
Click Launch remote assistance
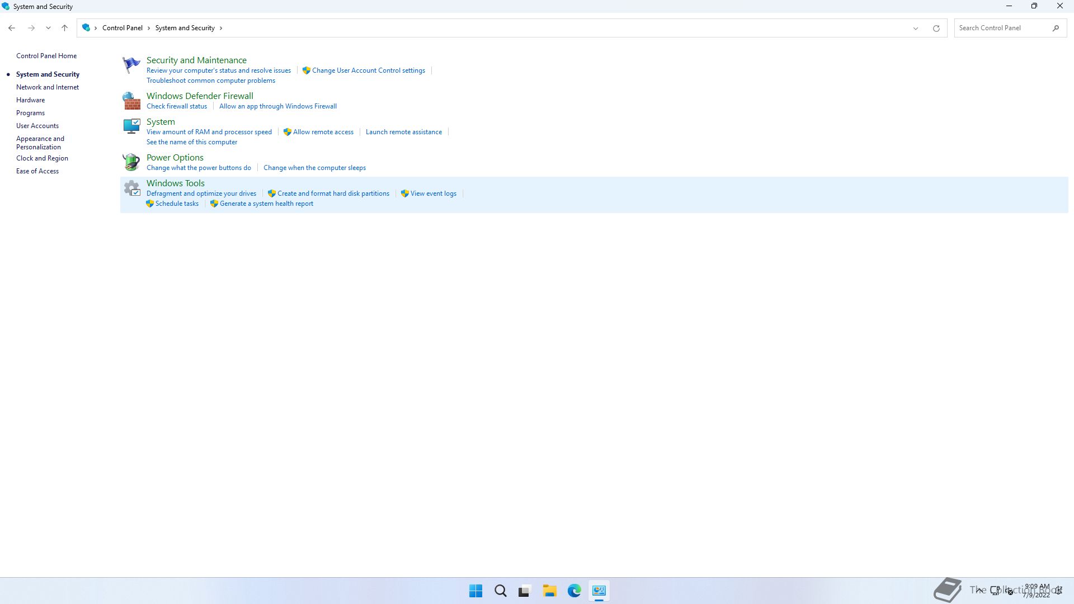click(x=404, y=132)
